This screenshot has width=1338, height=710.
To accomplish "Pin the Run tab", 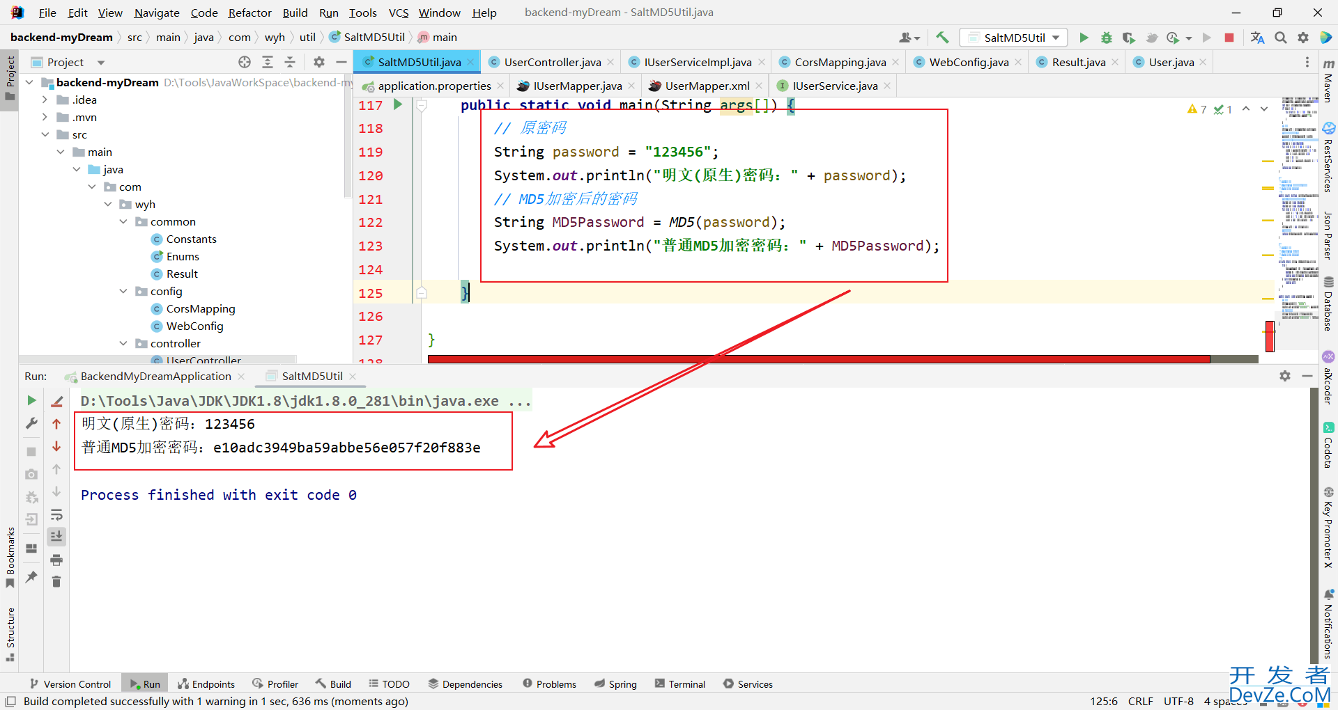I will tap(31, 577).
